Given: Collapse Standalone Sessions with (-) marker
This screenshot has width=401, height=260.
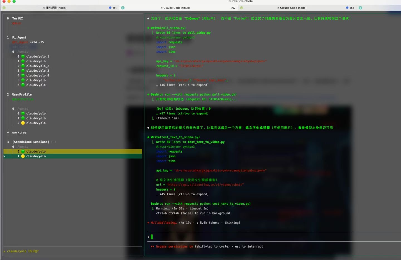Looking at the screenshot, I should (53, 142).
